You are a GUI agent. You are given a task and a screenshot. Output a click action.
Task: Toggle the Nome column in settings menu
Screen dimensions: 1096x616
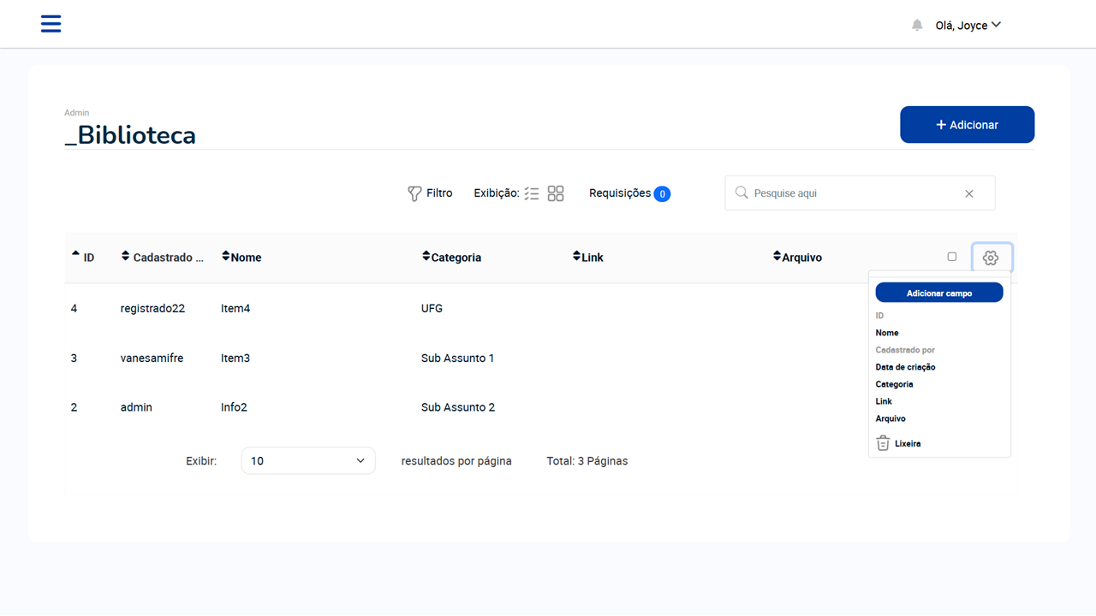887,333
